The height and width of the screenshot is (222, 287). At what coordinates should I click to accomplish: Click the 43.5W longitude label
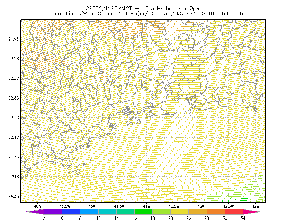(x=174, y=206)
